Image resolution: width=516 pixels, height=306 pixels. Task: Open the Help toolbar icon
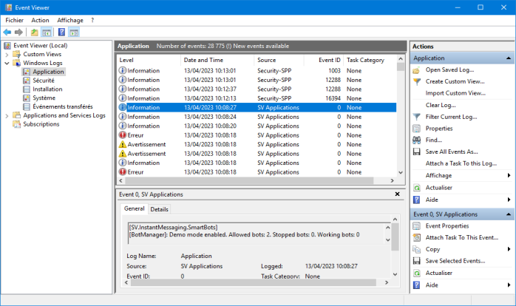click(x=61, y=33)
